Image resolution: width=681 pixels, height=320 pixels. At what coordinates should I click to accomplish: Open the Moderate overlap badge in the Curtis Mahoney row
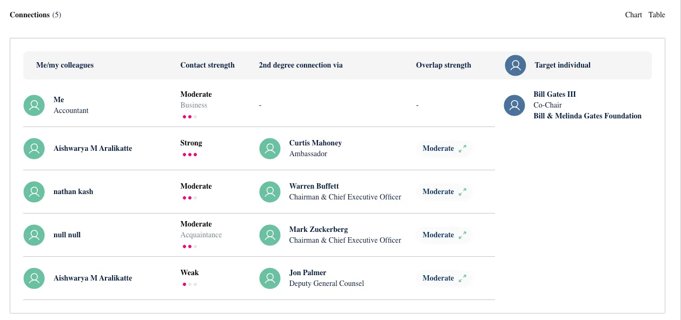click(x=444, y=149)
